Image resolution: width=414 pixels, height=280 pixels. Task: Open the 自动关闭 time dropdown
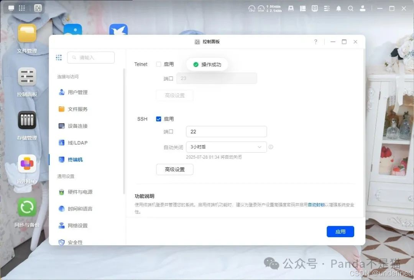pos(226,147)
